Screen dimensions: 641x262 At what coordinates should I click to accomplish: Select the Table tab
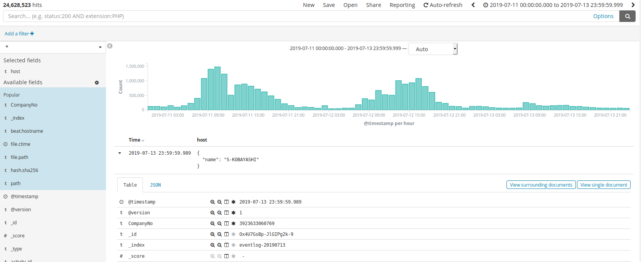pyautogui.click(x=130, y=185)
